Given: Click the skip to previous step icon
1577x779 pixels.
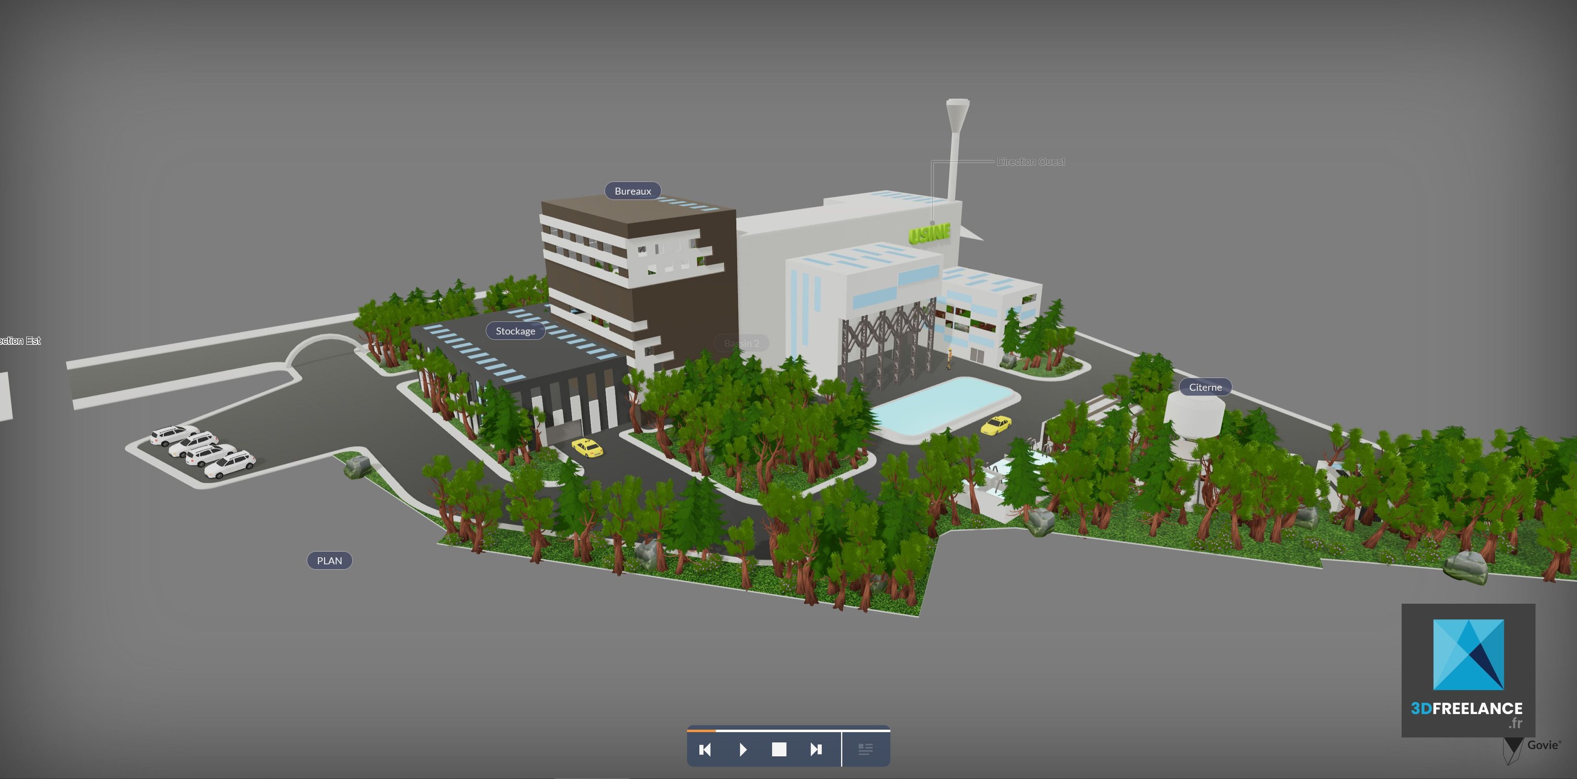Looking at the screenshot, I should pyautogui.click(x=705, y=749).
